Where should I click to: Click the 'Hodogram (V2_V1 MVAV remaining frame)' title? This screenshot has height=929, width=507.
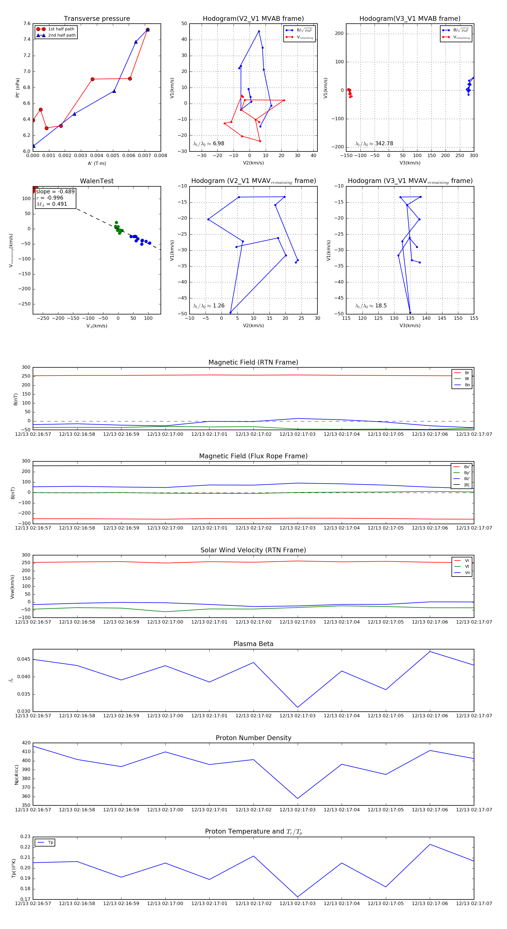(253, 181)
